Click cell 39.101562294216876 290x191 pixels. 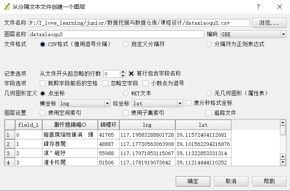point(203,144)
